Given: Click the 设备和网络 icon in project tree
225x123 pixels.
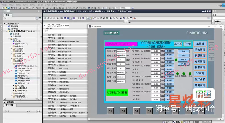Looking at the screenshot, I should click(x=9, y=29).
